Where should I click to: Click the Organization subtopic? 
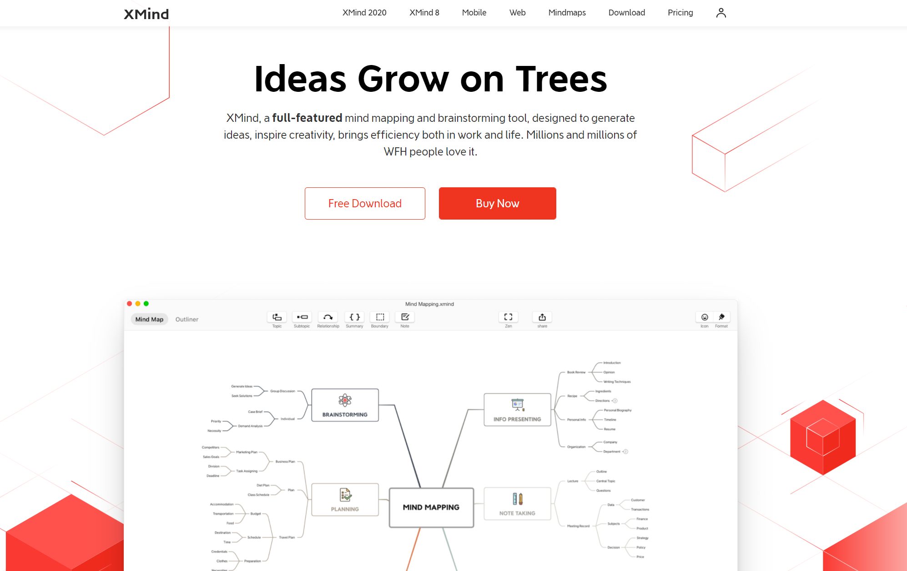(x=576, y=447)
